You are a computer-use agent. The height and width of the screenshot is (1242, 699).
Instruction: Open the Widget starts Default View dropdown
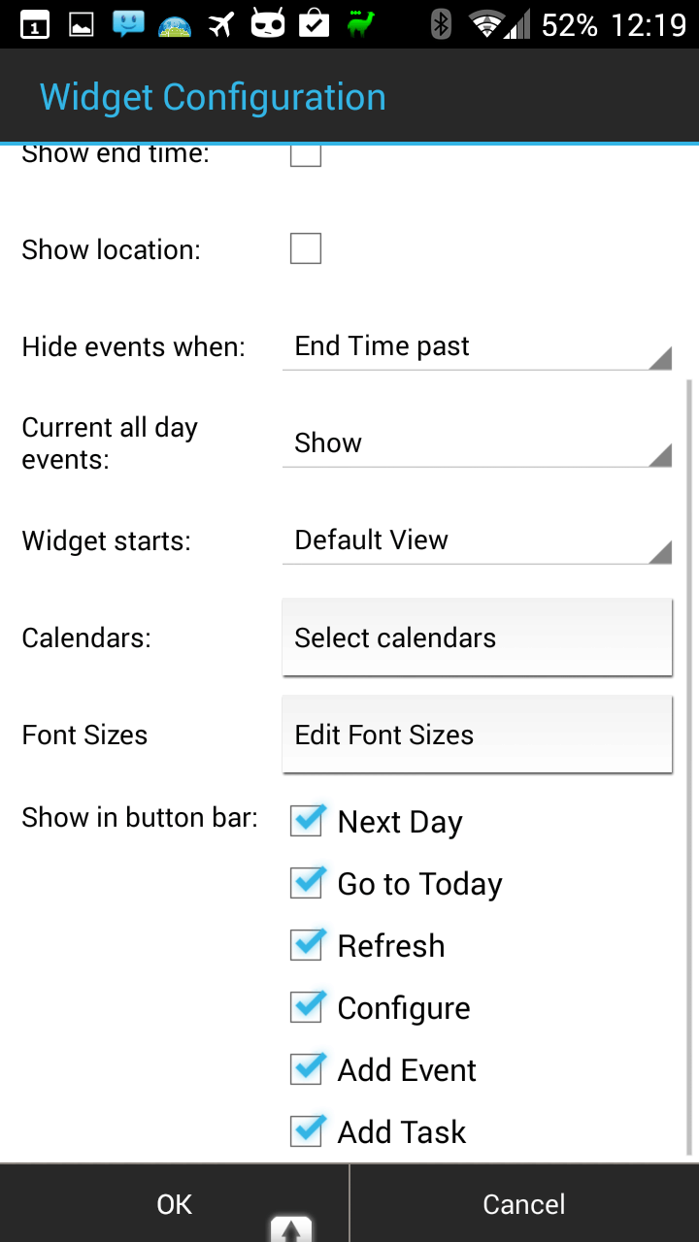click(x=477, y=540)
